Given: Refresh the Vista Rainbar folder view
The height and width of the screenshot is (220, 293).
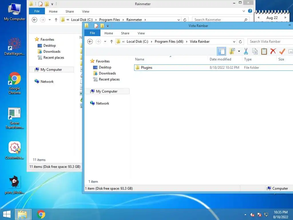Looking at the screenshot, I should (x=240, y=42).
